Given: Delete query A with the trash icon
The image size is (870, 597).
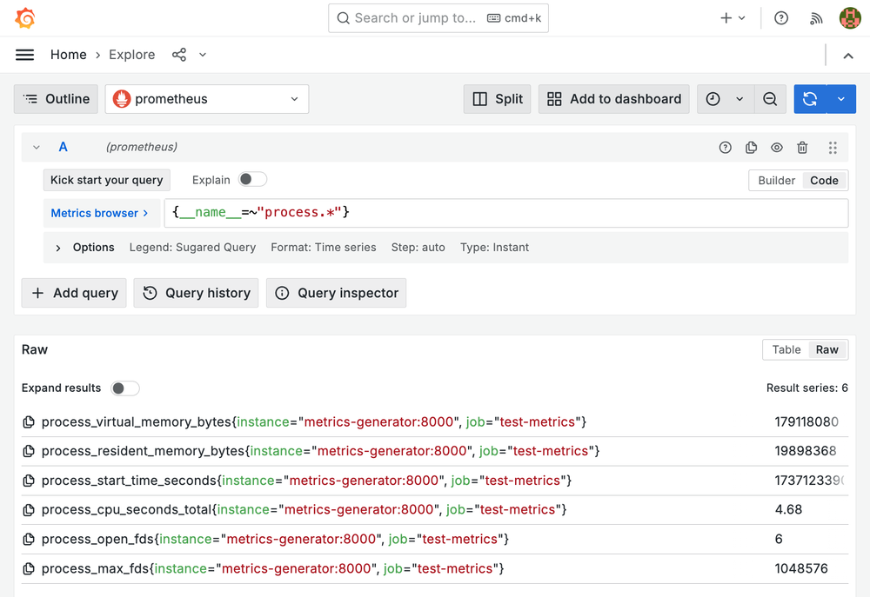Looking at the screenshot, I should click(x=803, y=148).
